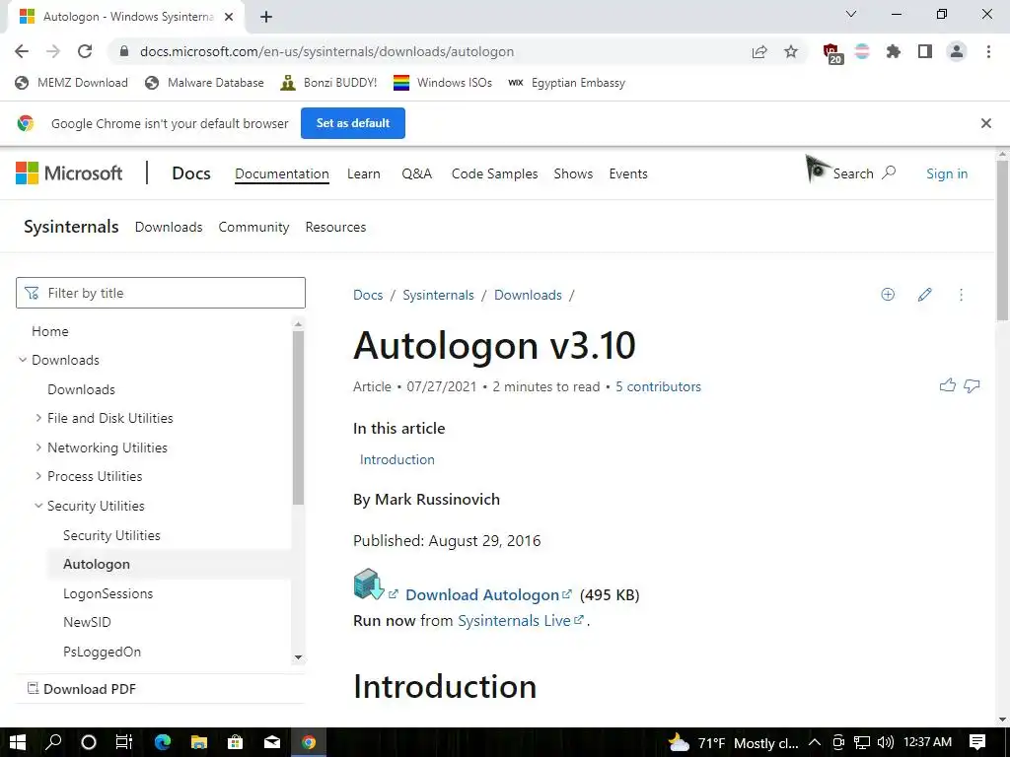The image size is (1010, 757).
Task: Open the Docs home link
Action: [x=191, y=173]
